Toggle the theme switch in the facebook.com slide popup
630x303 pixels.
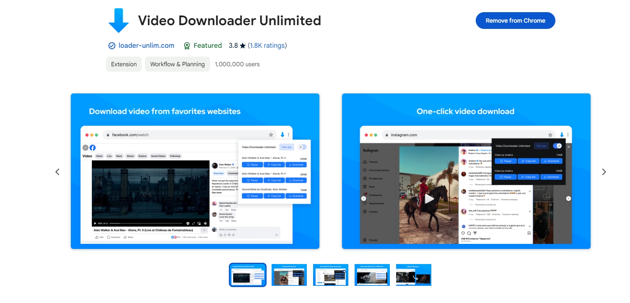pos(302,147)
